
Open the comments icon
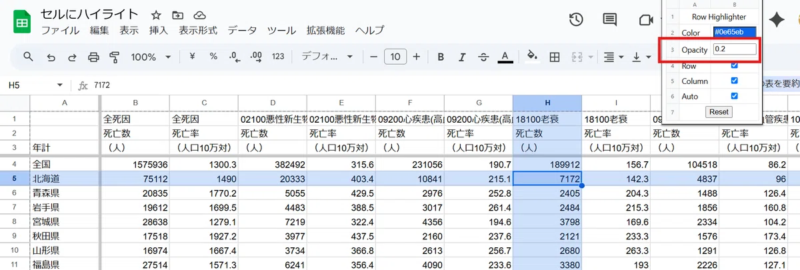click(609, 19)
